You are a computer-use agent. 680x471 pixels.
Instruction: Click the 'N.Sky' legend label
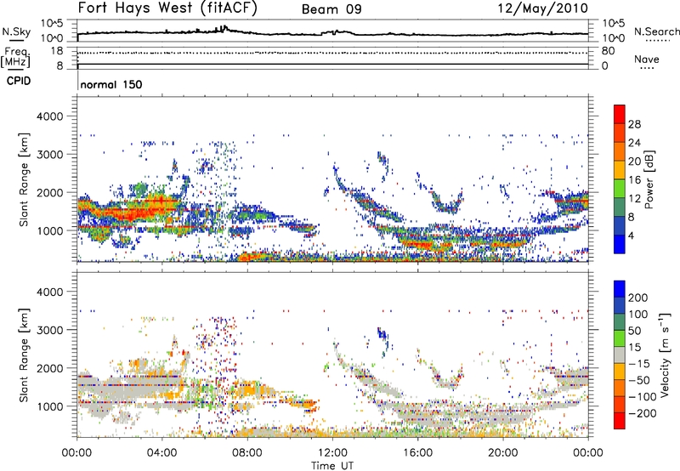pos(16,31)
